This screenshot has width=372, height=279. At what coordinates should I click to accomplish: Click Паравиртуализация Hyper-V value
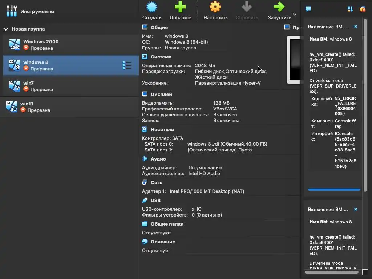click(228, 83)
